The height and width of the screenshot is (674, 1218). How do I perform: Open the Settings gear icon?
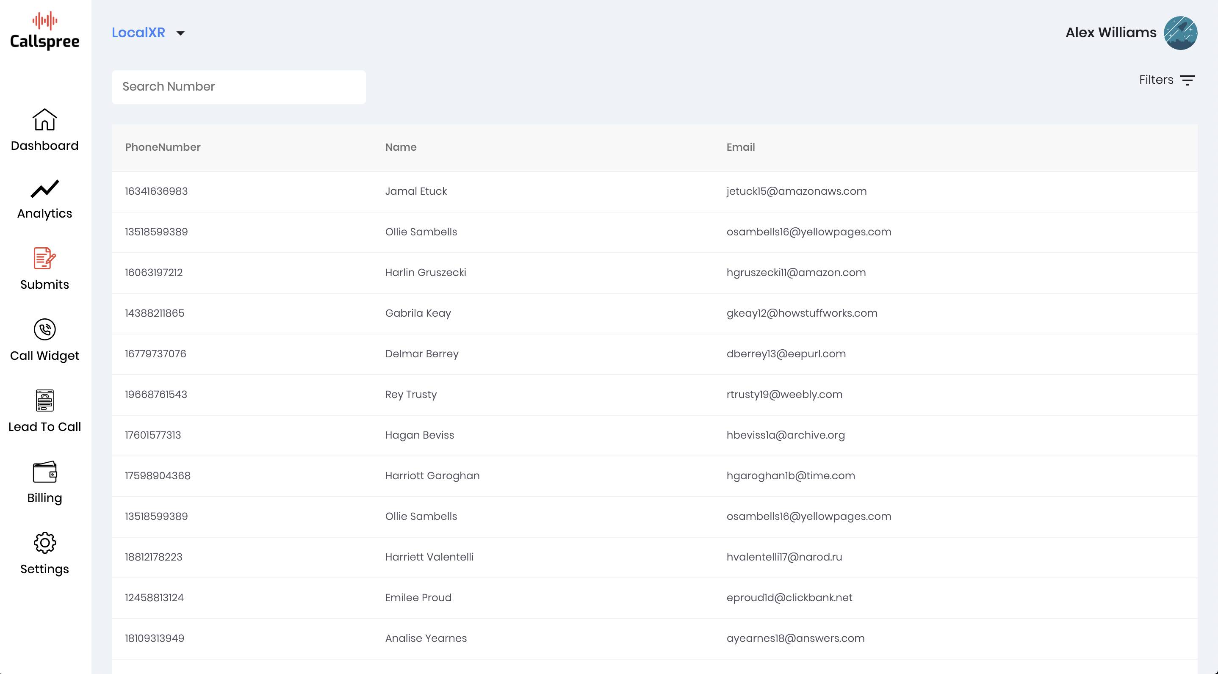pos(44,543)
